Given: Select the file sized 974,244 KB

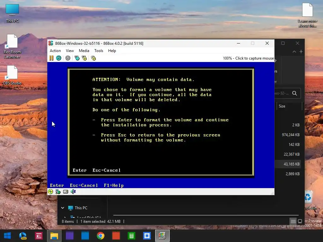Looking at the screenshot, I should [x=288, y=135].
